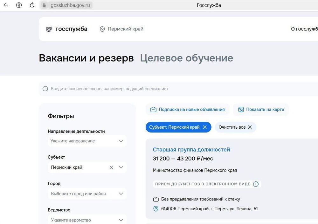Remove the Субъект: Пермский край chip
This screenshot has height=224, width=318.
pyautogui.click(x=205, y=127)
